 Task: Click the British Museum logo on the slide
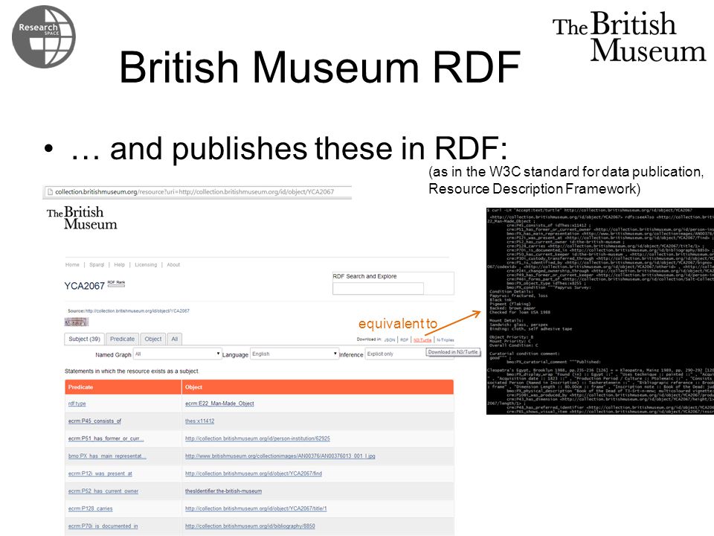[629, 36]
